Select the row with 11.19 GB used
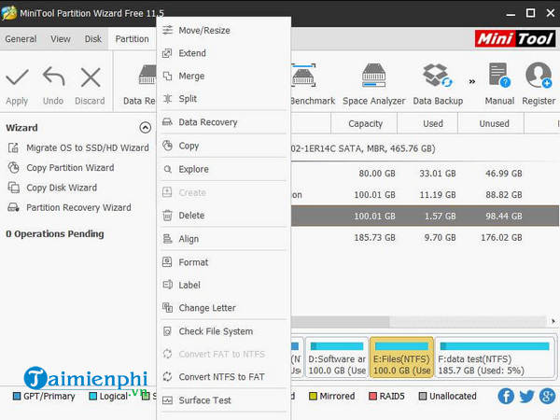Image resolution: width=560 pixels, height=420 pixels. click(x=425, y=195)
